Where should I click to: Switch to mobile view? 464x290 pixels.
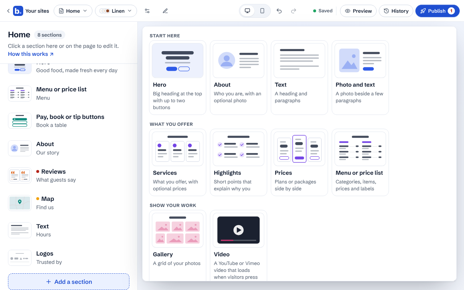(262, 11)
